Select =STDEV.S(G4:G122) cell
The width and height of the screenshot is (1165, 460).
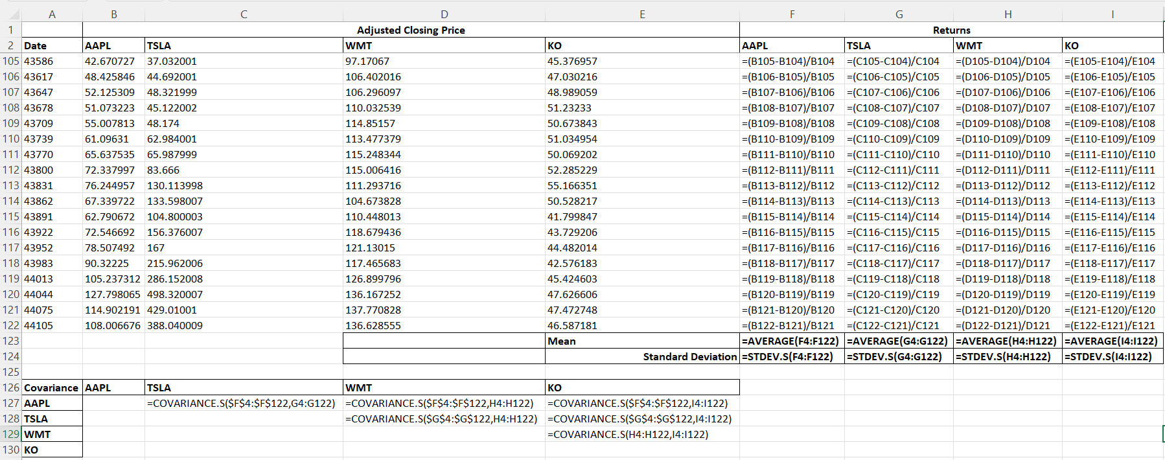click(899, 356)
